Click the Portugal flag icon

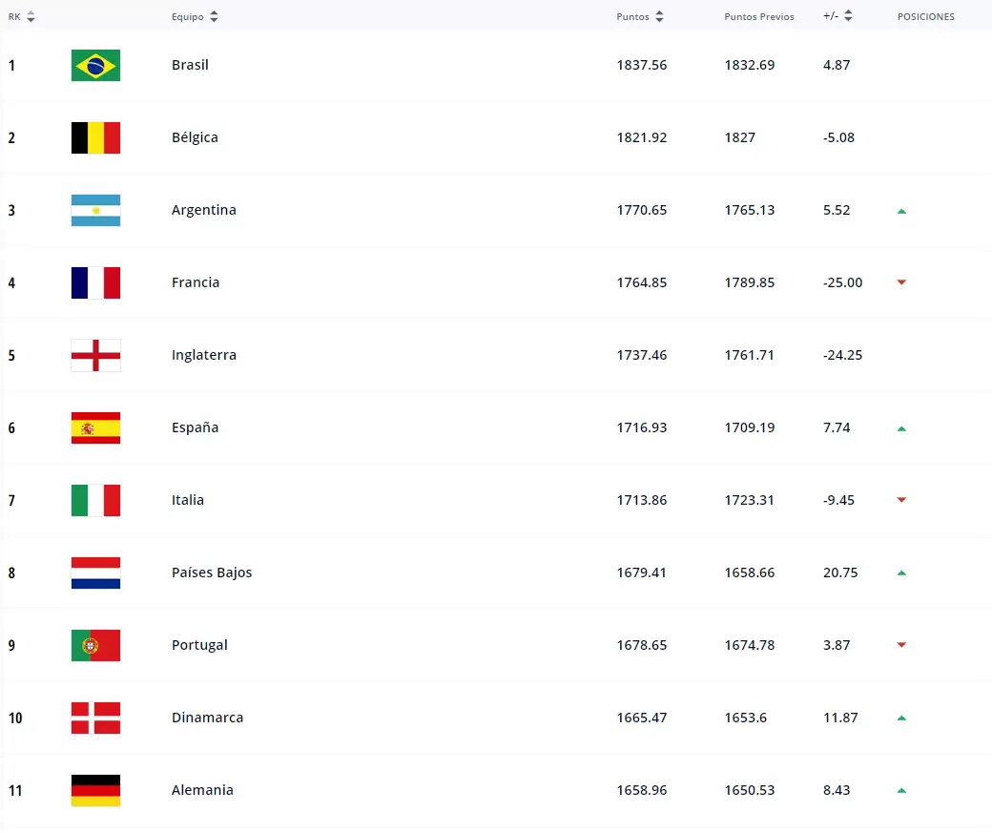95,645
